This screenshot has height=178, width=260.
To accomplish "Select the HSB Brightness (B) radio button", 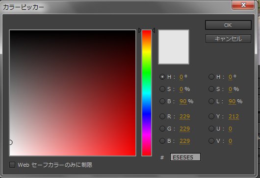I will pos(162,101).
